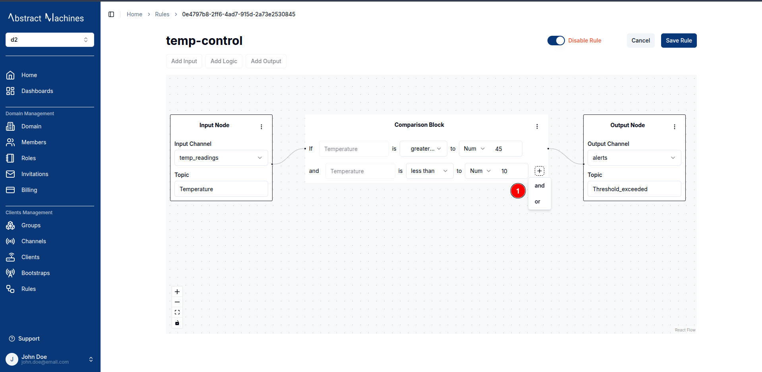This screenshot has height=372, width=762.
Task: Click the temp-control rule title
Action: click(x=204, y=41)
